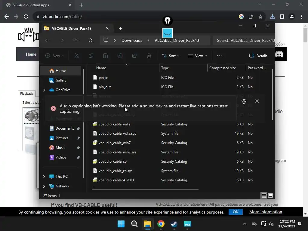Open the New dropdown in Explorer
The image size is (308, 231).
54,56
